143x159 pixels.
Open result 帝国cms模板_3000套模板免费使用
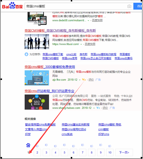click(x=50, y=67)
